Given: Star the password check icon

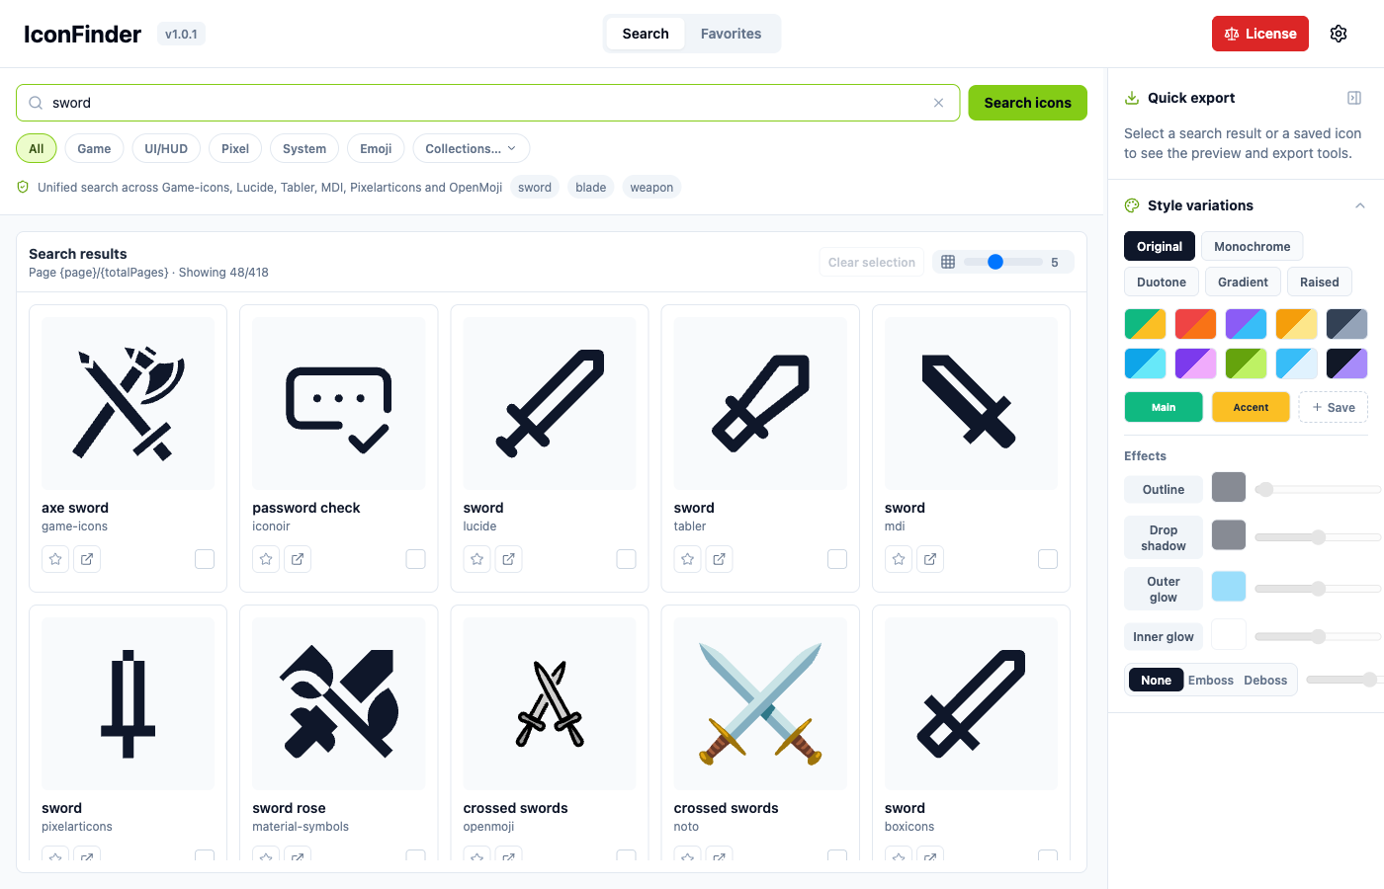Looking at the screenshot, I should point(266,559).
